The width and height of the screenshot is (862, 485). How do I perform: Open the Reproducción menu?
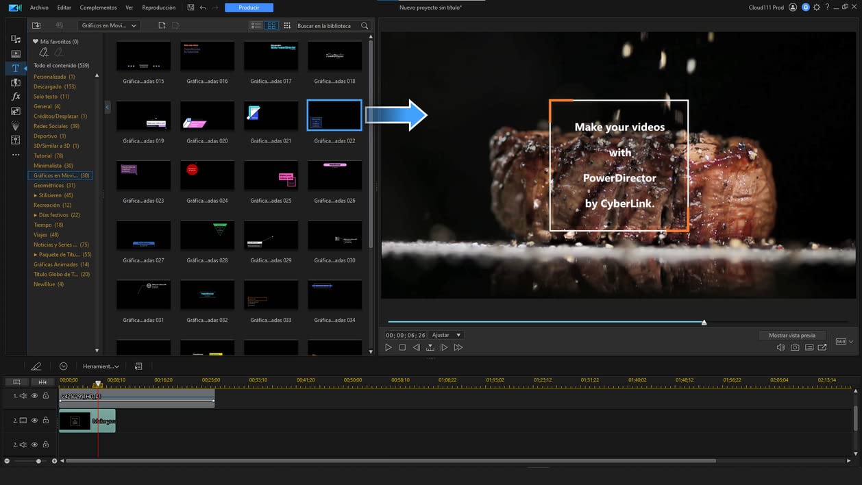(158, 8)
